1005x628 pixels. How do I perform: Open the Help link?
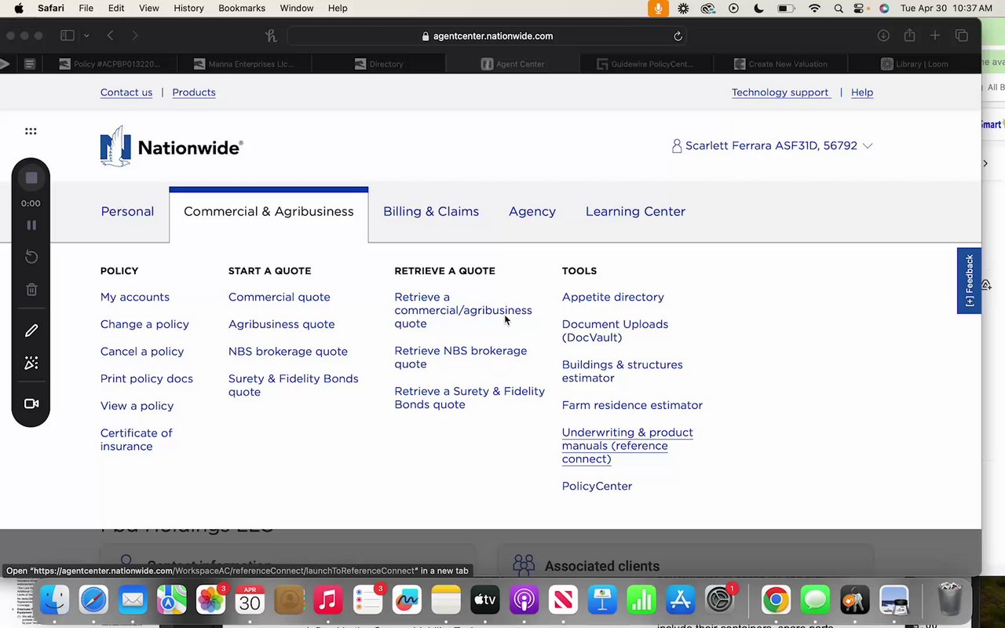click(862, 93)
